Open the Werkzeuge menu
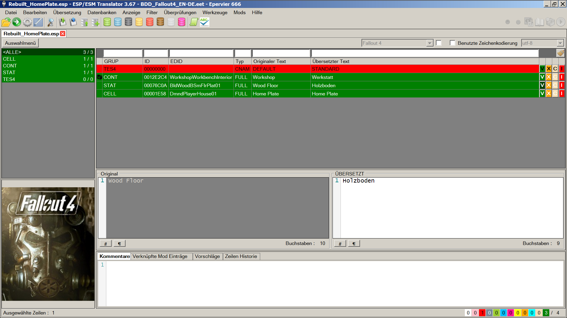Viewport: 567px width, 318px height. (x=215, y=12)
